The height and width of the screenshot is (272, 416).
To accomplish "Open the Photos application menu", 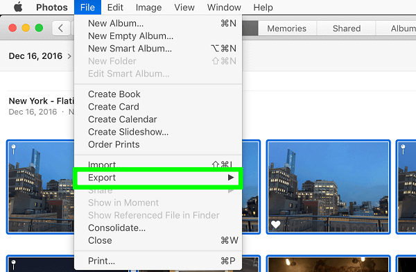I will pos(52,8).
